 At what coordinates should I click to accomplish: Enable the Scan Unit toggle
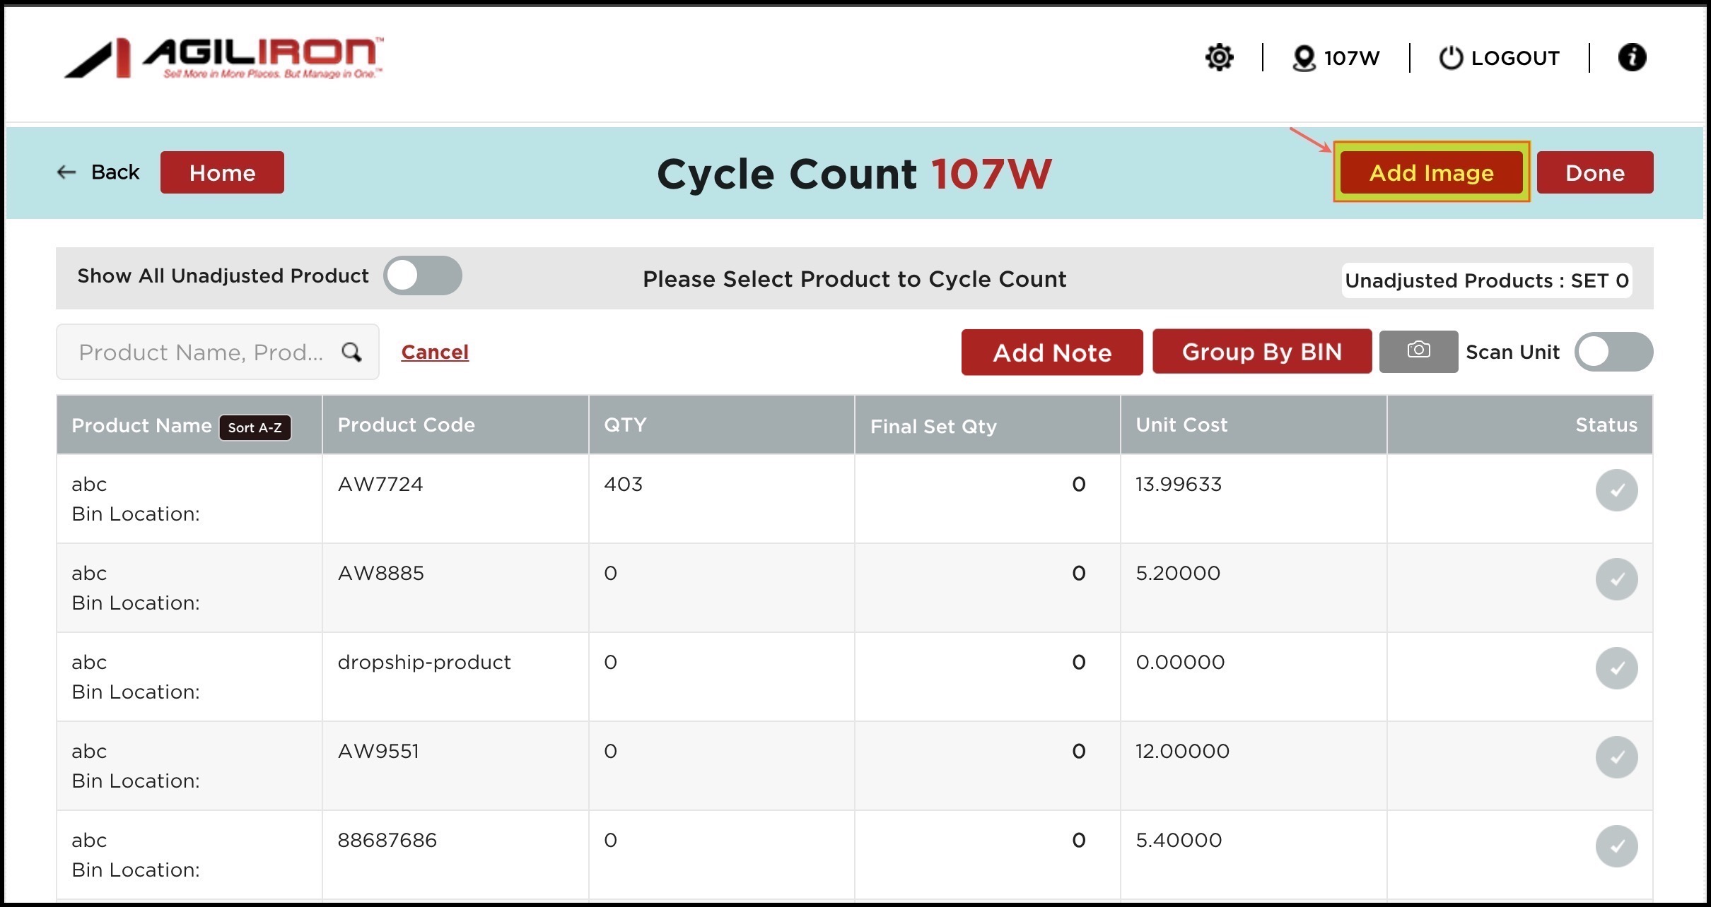[1613, 352]
